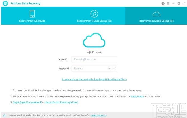Screen dimensions: 187x118
Task: Click Forgot Apple ID or password link
Action: [27, 102]
